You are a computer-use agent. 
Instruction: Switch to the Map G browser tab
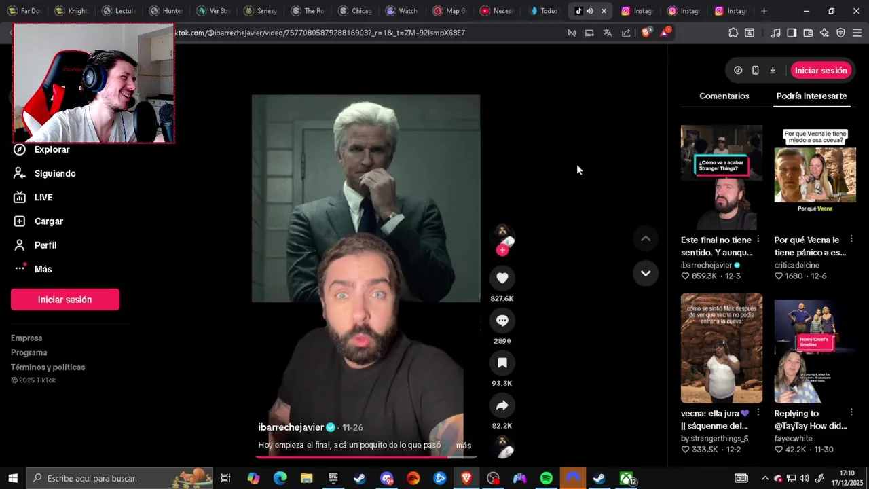[x=450, y=11]
